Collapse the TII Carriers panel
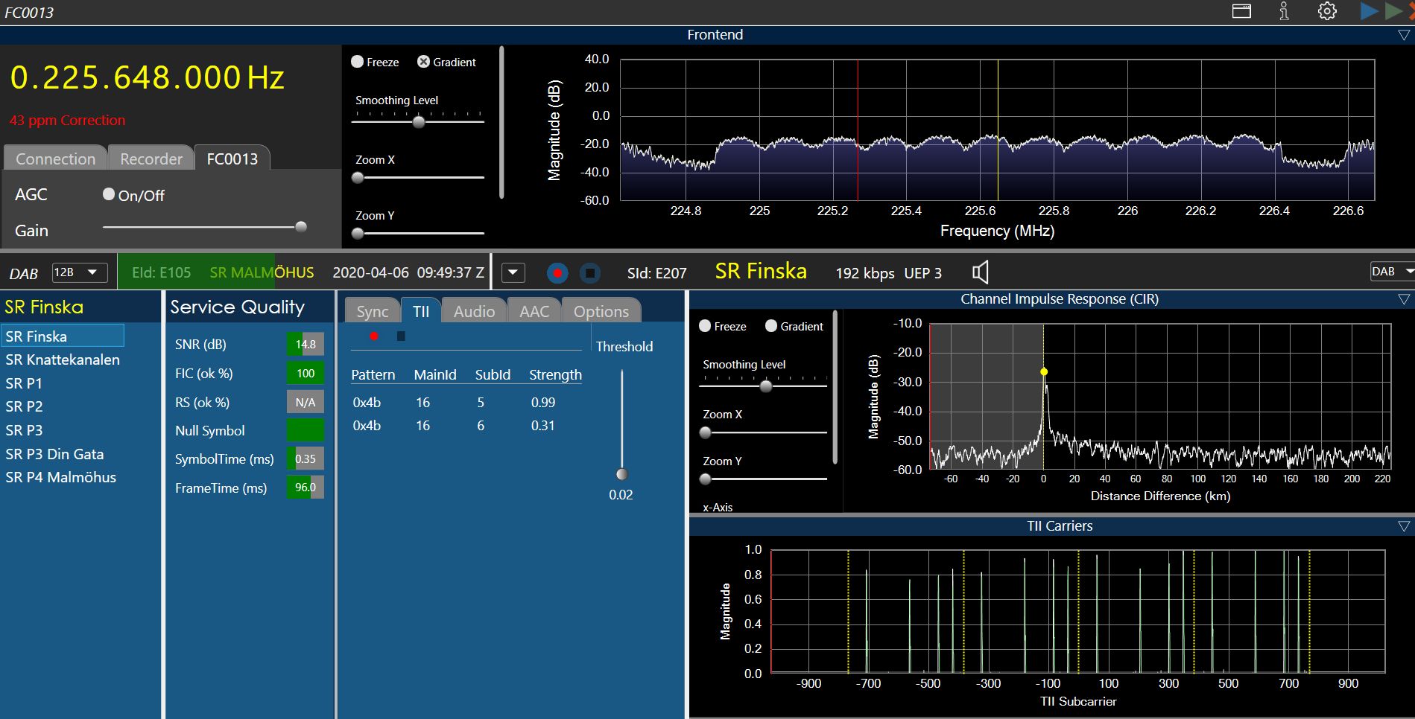This screenshot has height=719, width=1415. (x=1404, y=526)
